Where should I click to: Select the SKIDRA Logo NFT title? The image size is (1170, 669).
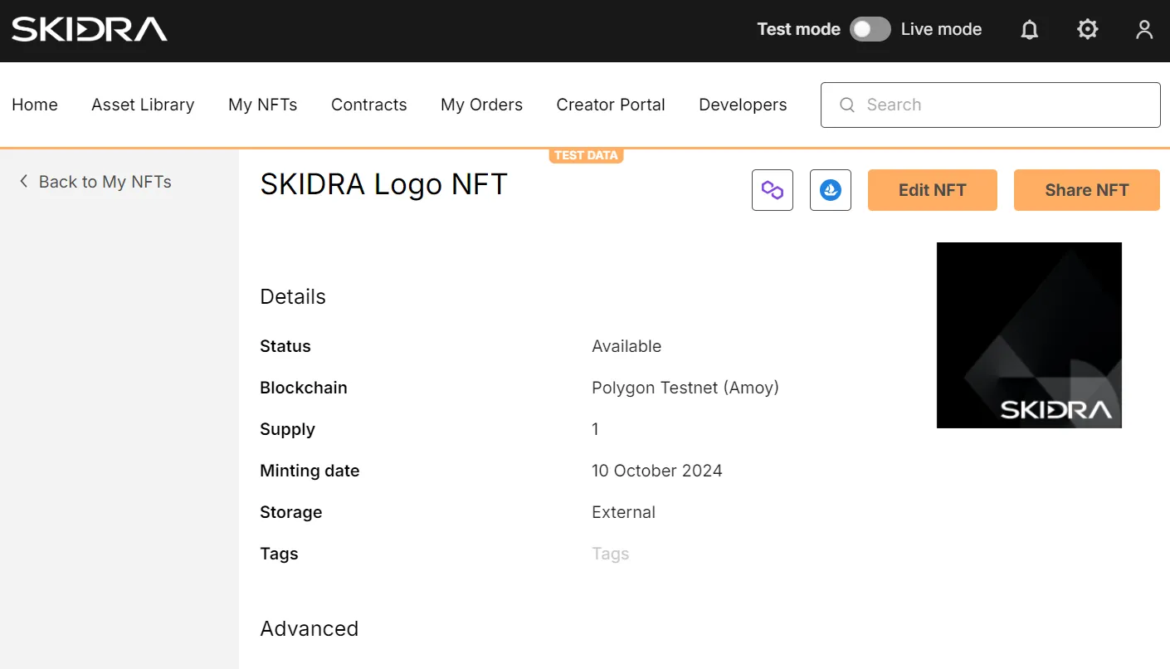383,184
